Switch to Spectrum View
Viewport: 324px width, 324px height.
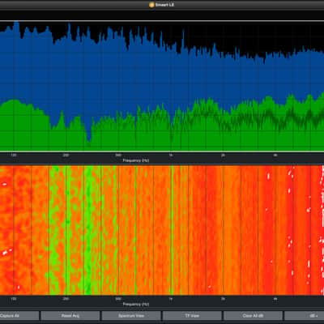click(x=131, y=316)
